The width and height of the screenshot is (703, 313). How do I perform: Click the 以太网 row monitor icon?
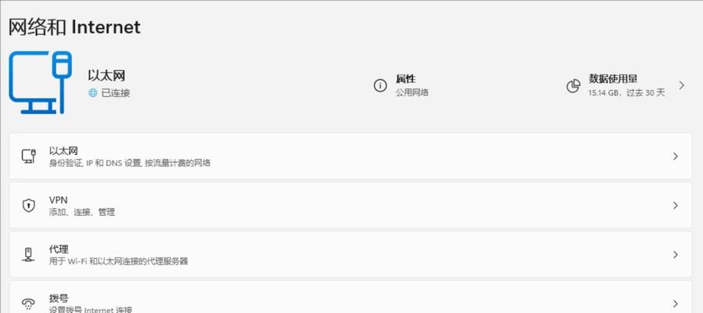point(29,156)
